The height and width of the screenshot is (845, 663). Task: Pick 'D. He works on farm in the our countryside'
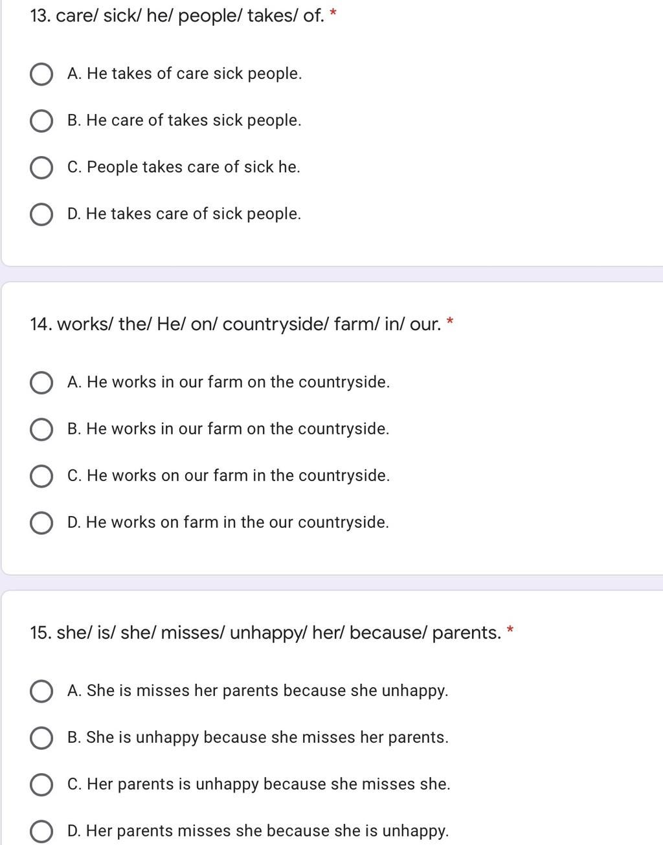coord(41,523)
